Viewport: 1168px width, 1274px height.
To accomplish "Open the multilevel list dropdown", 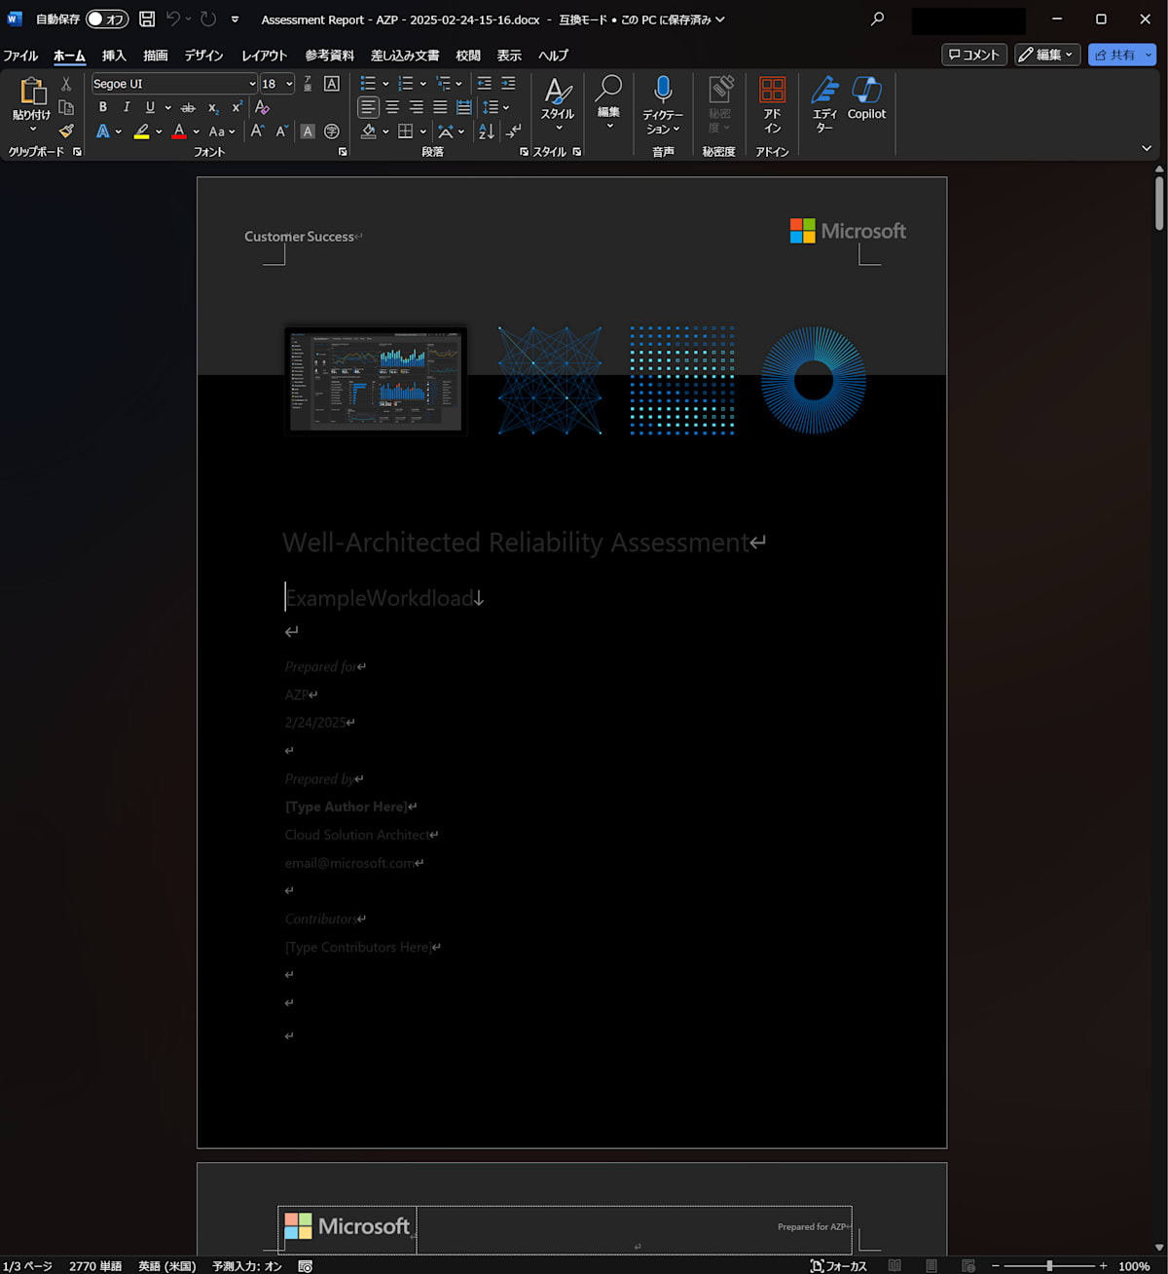I will click(x=459, y=84).
